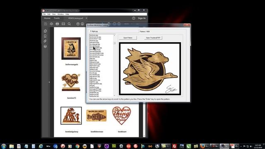Open the bookmarks panel icon
This screenshot has width=265, height=149.
point(45,36)
